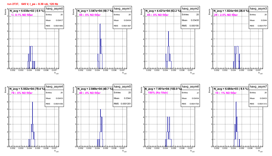Select the Entries row in havg_asym5 box

[x=122, y=92]
